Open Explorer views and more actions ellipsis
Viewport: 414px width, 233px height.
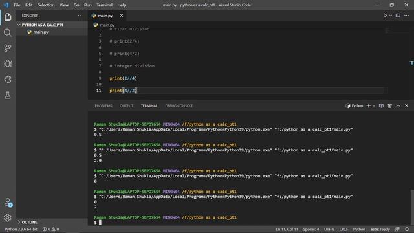pyautogui.click(x=80, y=16)
